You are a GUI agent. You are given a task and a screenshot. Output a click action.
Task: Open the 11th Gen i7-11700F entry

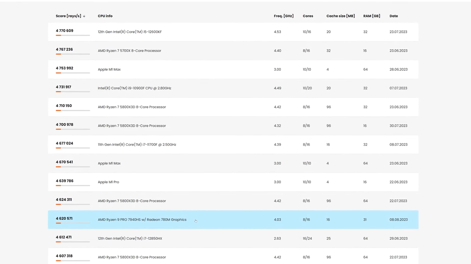pos(137,145)
